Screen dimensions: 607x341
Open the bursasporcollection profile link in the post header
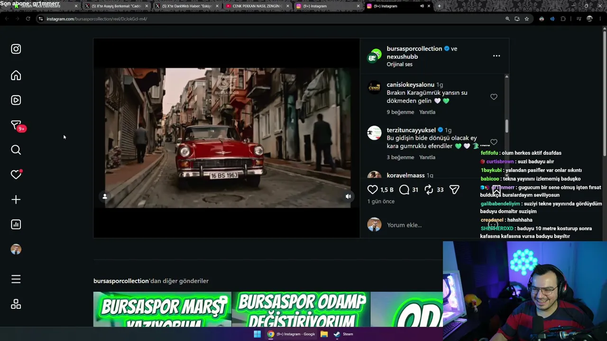pyautogui.click(x=414, y=49)
